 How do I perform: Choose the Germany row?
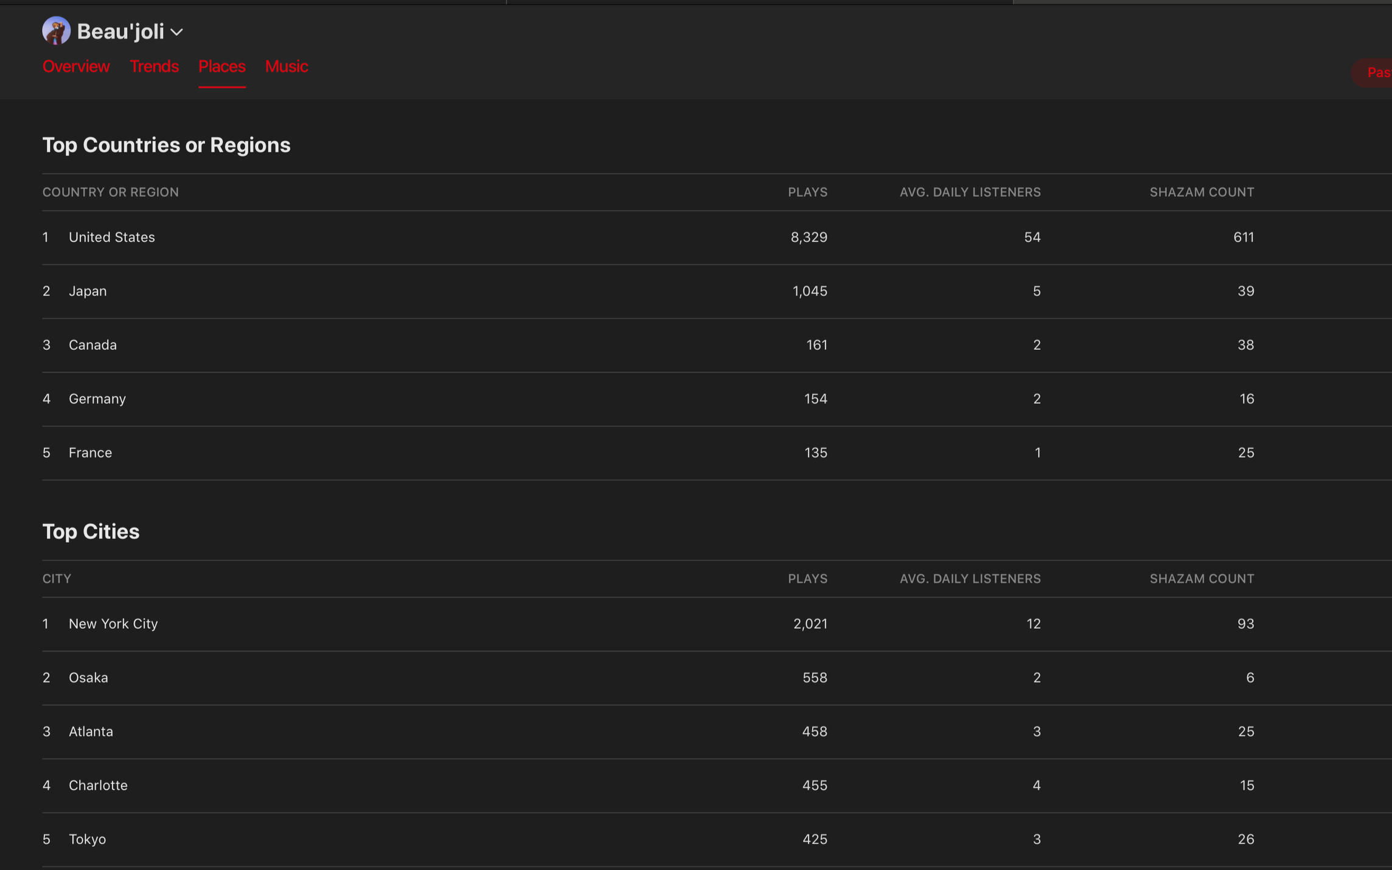pos(717,399)
